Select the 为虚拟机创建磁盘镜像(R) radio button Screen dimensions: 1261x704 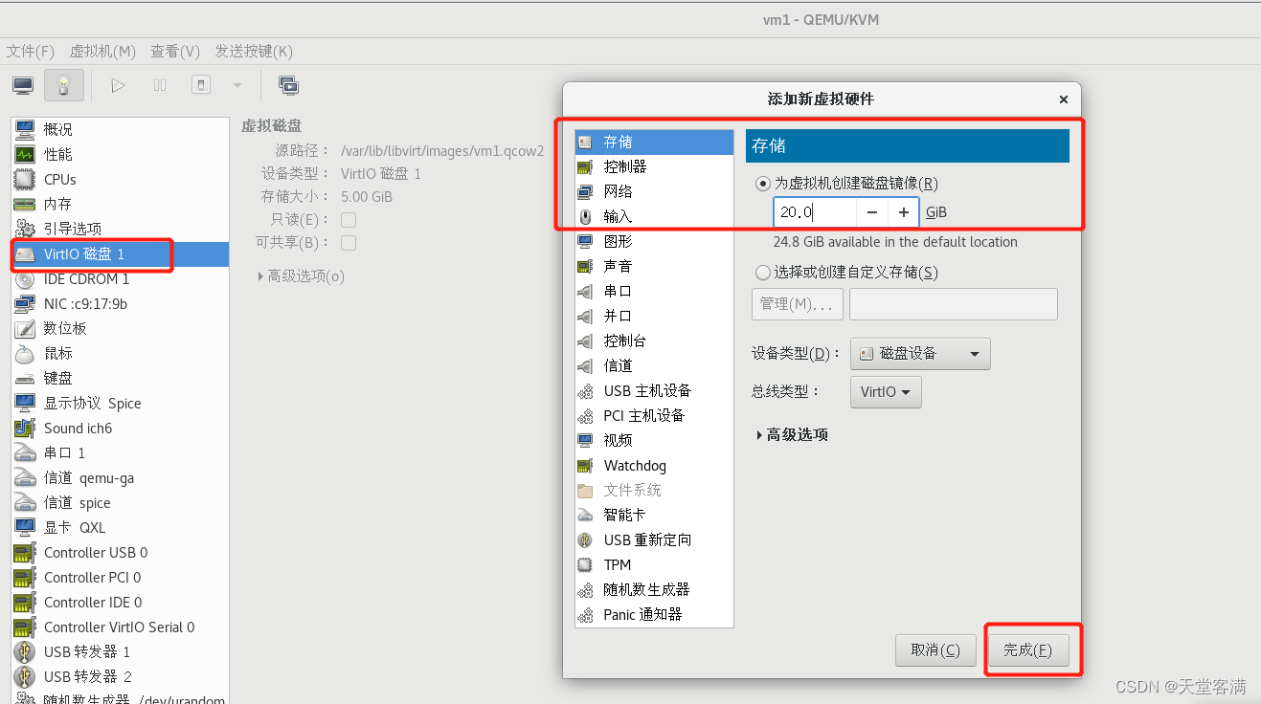(x=763, y=184)
